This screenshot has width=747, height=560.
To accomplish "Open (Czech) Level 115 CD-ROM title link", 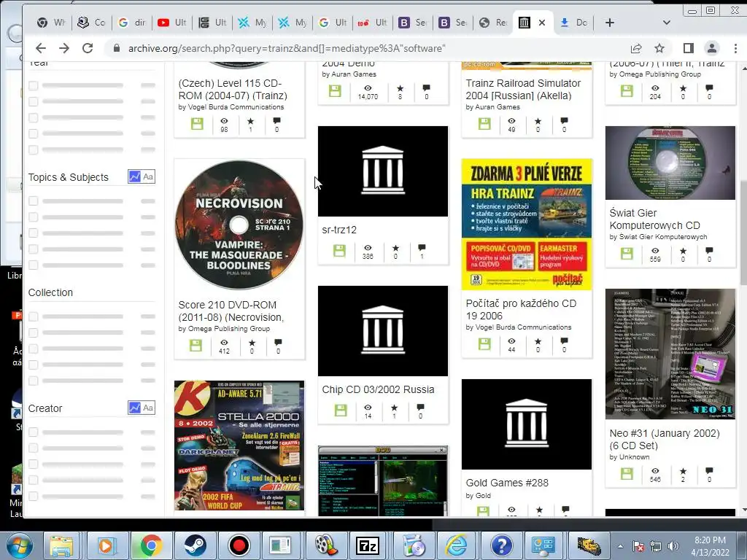I will [233, 89].
